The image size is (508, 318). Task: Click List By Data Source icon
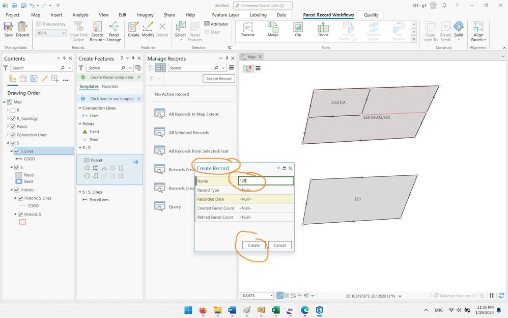pyautogui.click(x=23, y=79)
